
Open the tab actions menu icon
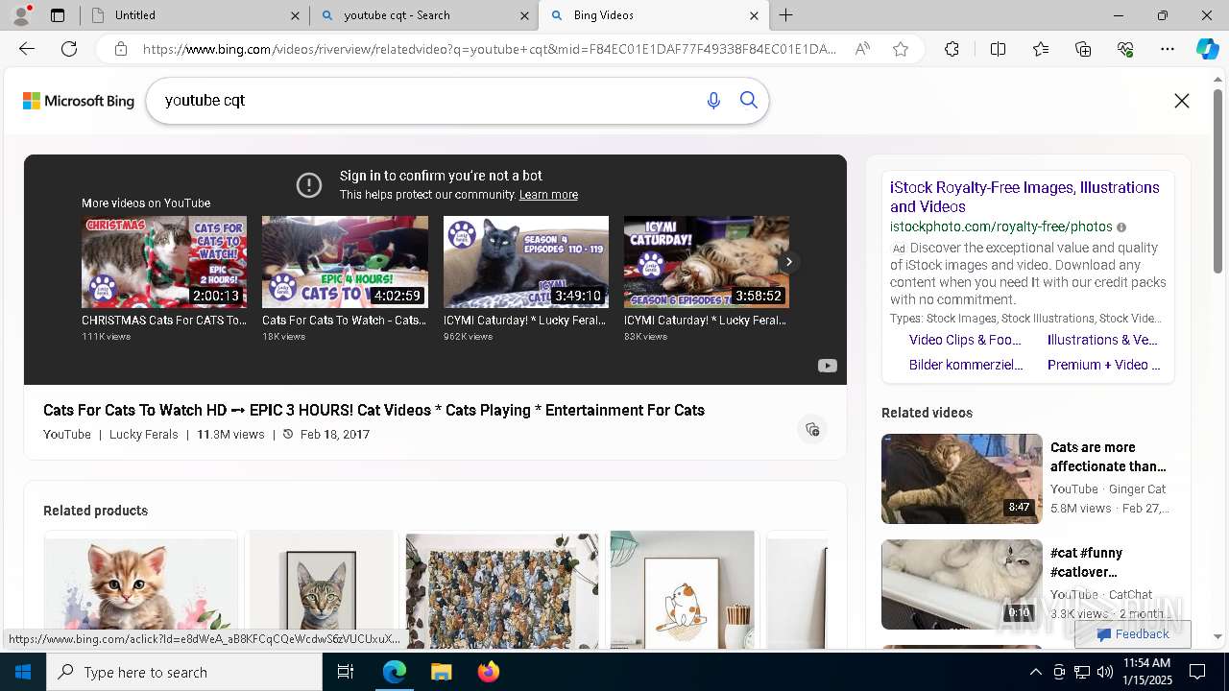pyautogui.click(x=58, y=15)
